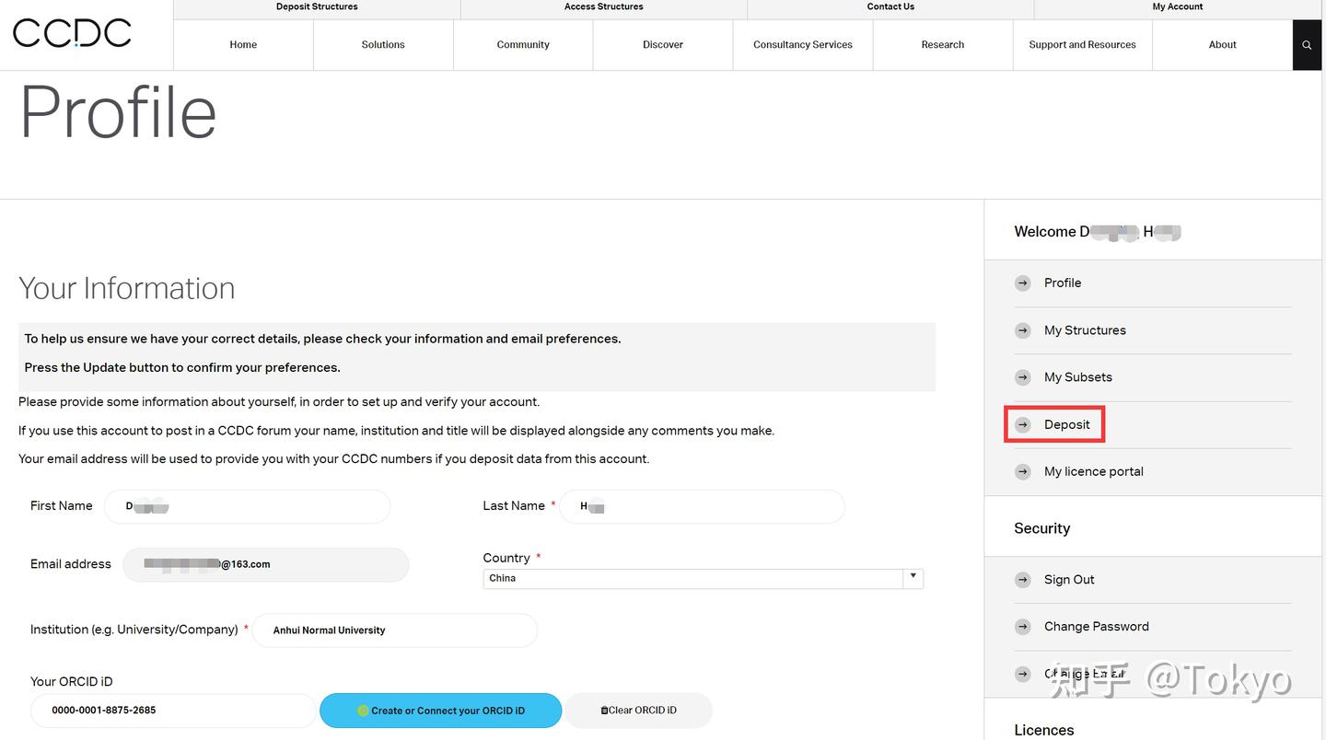
Task: Click arrow icon beside Profile
Action: click(x=1023, y=283)
